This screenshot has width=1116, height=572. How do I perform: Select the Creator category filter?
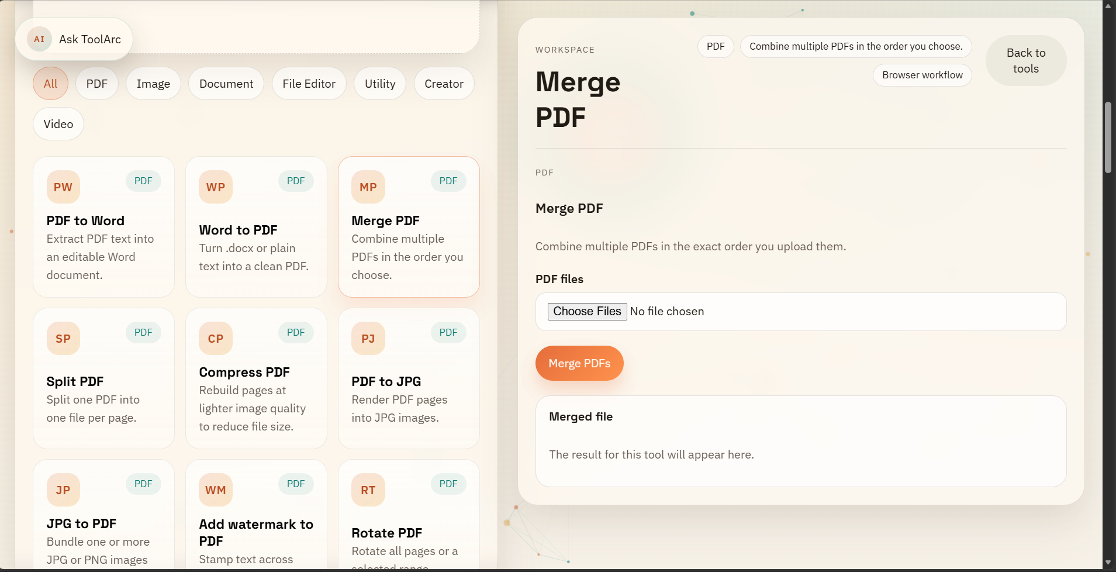pos(444,84)
